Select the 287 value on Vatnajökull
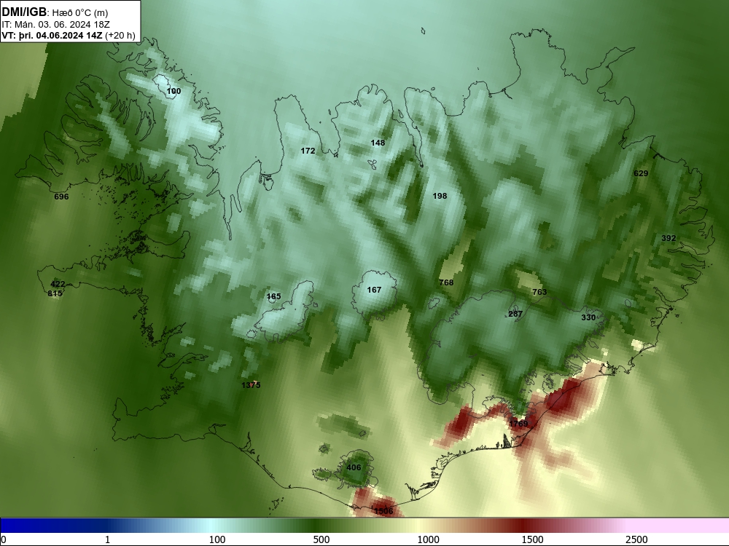Image resolution: width=729 pixels, height=546 pixels. click(x=515, y=313)
